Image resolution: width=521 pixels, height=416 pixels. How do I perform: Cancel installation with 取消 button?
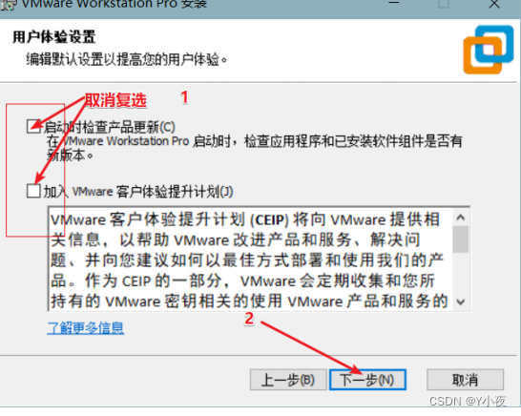pos(466,380)
